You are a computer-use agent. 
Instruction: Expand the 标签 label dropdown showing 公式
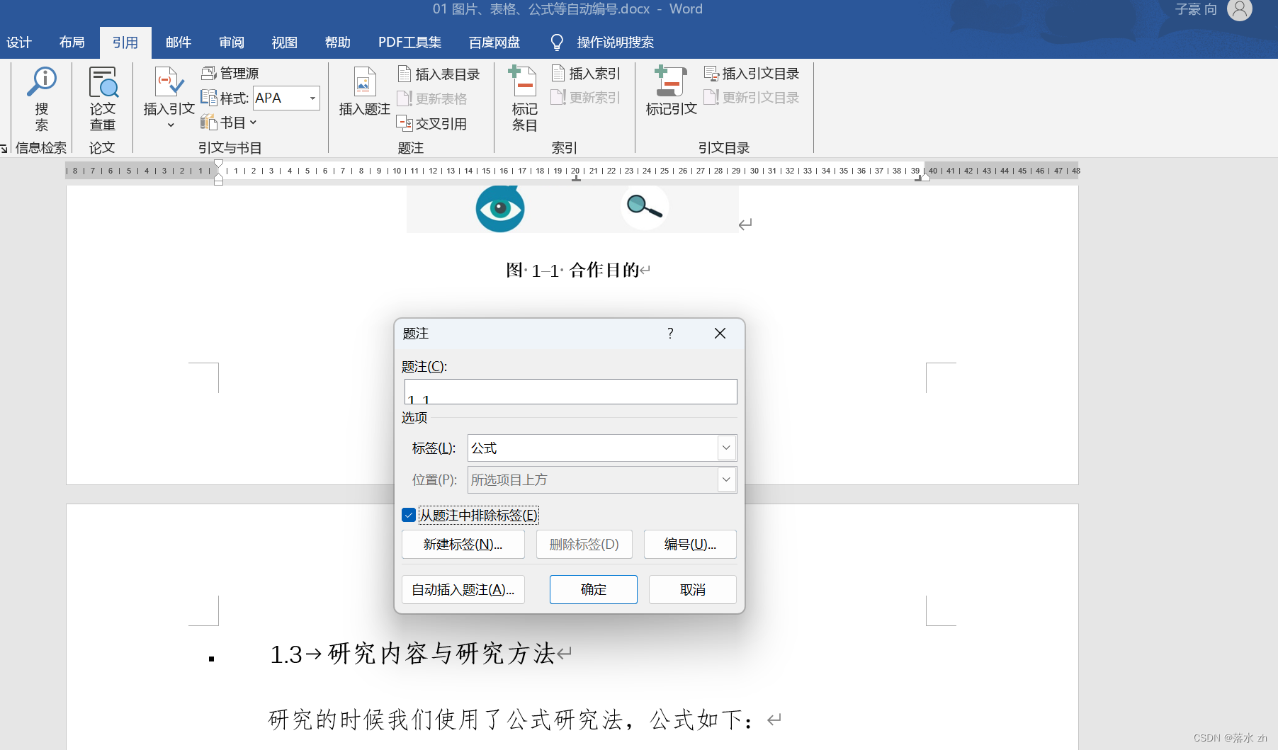[x=726, y=448]
